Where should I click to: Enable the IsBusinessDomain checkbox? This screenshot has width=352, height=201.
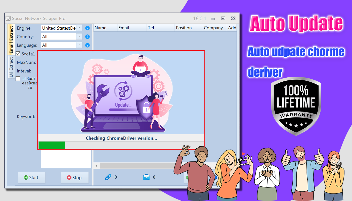click(18, 79)
